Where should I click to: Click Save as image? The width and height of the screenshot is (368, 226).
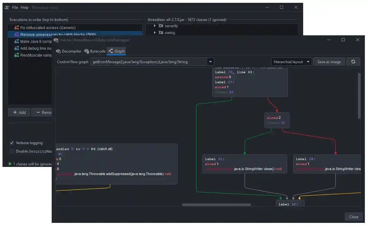[329, 62]
